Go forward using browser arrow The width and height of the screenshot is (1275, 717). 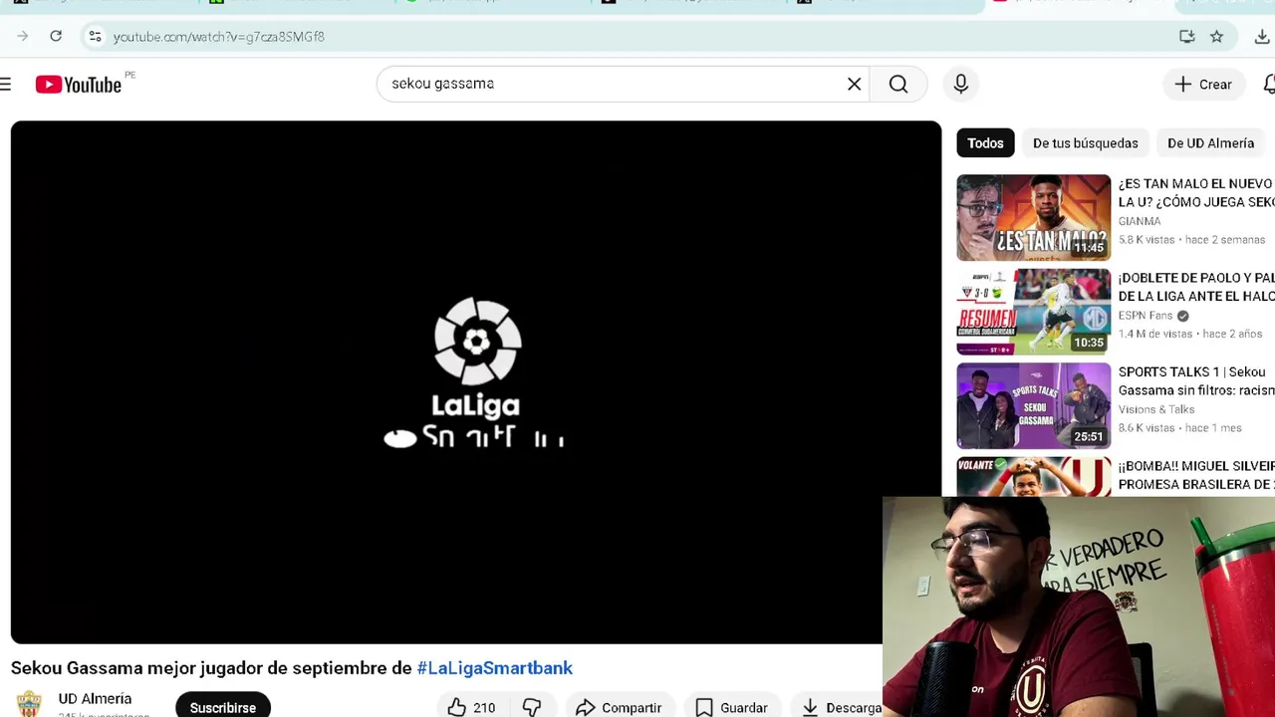pyautogui.click(x=23, y=36)
